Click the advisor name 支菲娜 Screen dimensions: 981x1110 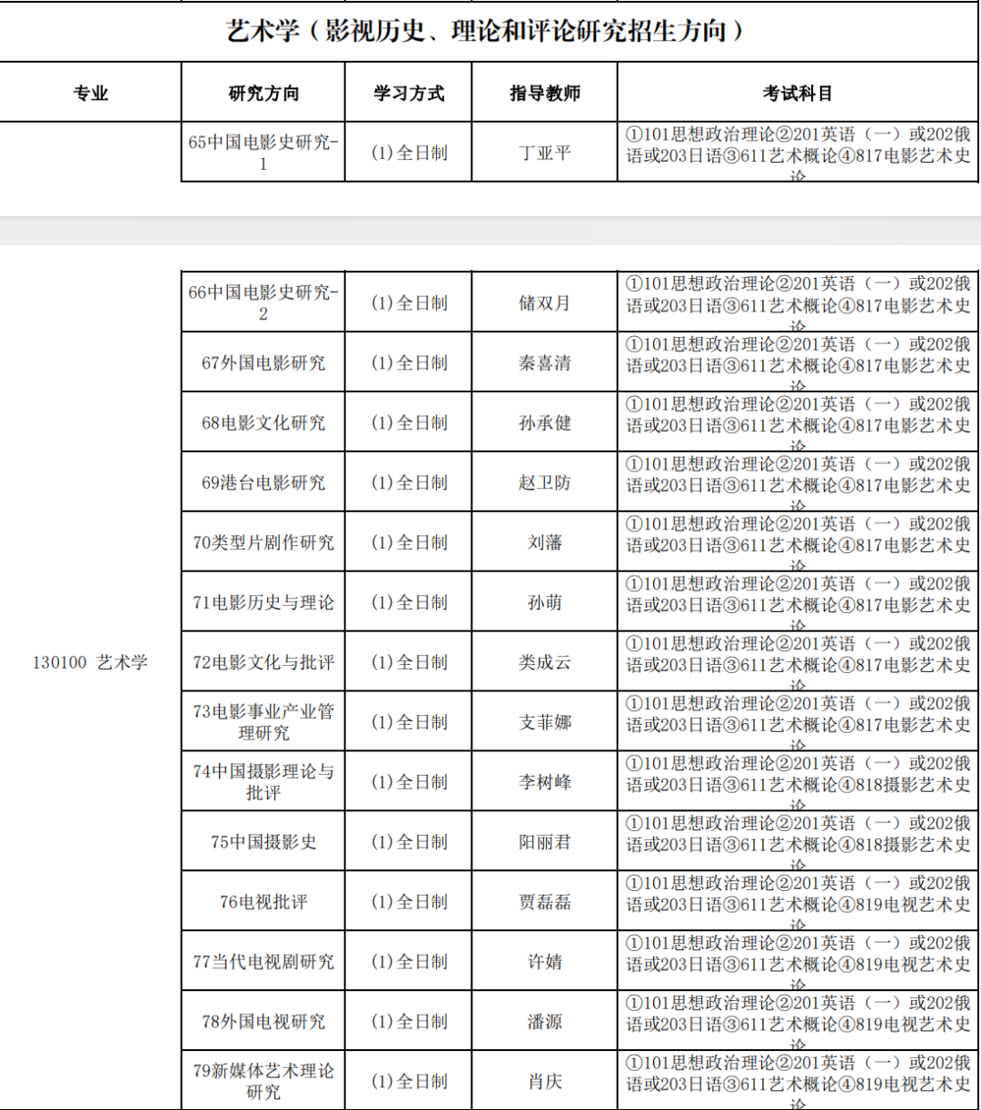(x=545, y=722)
